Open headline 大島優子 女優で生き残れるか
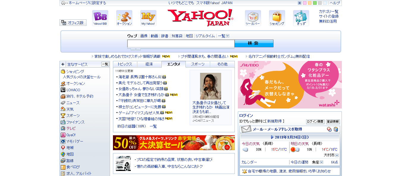 pyautogui.click(x=141, y=95)
